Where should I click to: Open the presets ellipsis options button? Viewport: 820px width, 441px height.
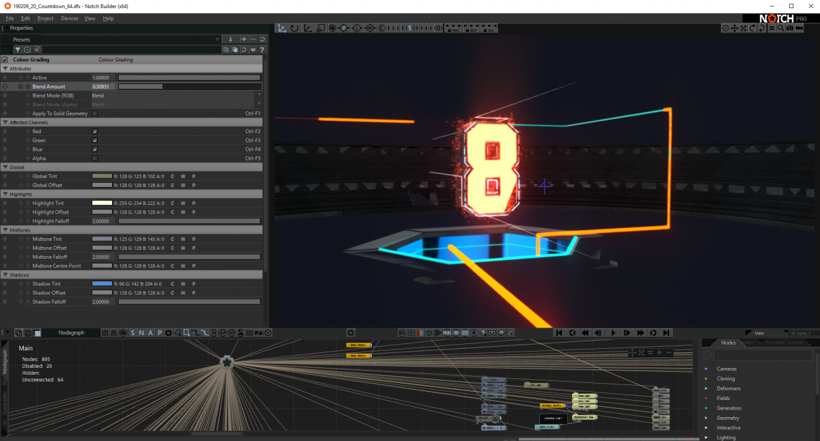tap(253, 40)
